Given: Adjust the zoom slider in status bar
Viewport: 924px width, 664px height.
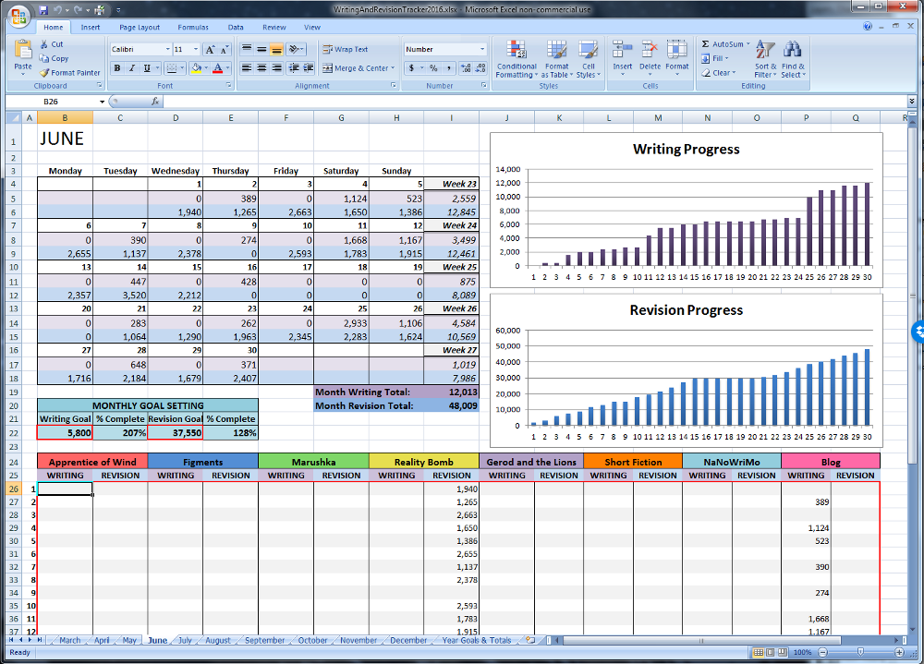Looking at the screenshot, I should (x=860, y=652).
